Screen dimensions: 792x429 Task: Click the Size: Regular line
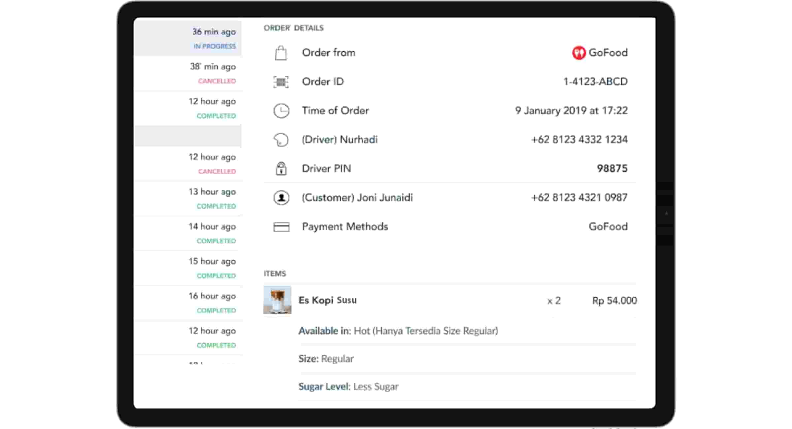tap(326, 359)
